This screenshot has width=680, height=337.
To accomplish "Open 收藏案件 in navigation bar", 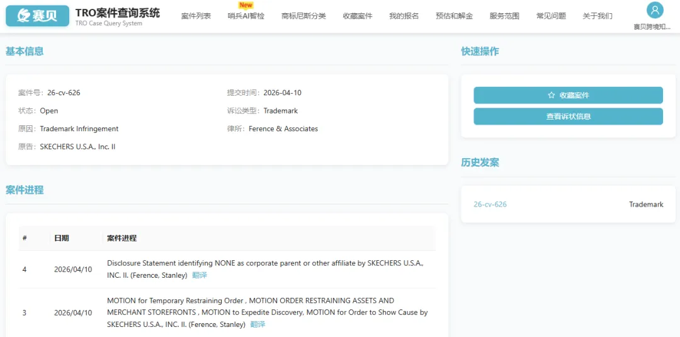I will pos(358,16).
